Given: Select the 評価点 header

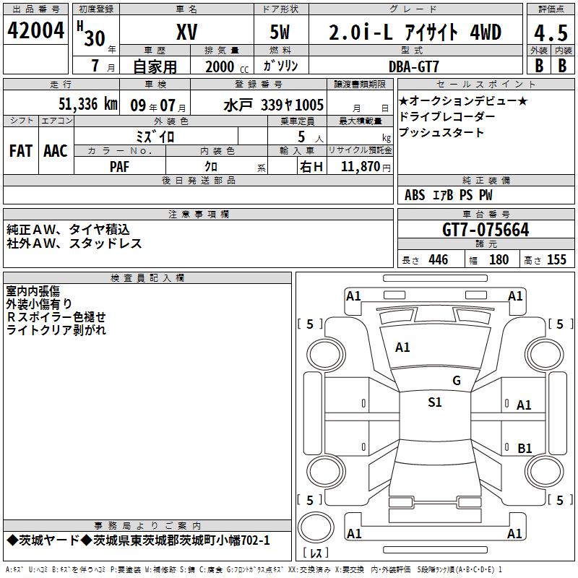Looking at the screenshot, I should 551,9.
